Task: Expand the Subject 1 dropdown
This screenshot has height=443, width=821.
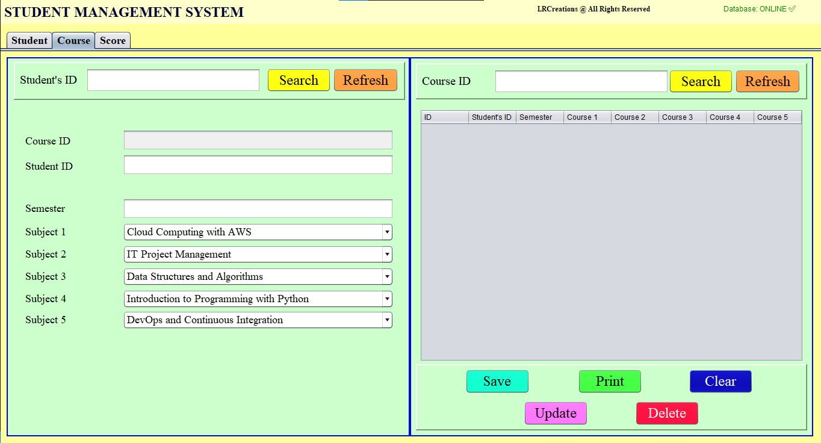Action: [x=387, y=232]
